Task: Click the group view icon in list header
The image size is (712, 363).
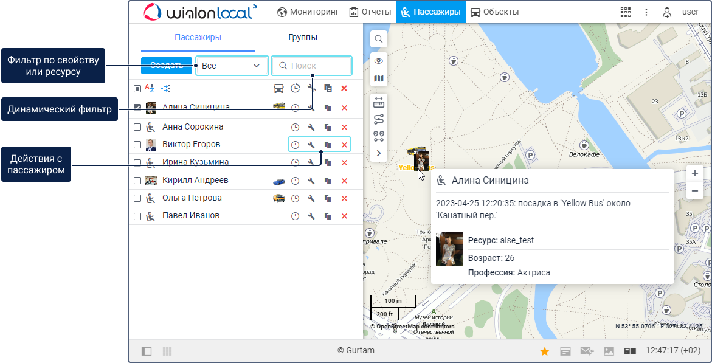Action: tap(166, 89)
